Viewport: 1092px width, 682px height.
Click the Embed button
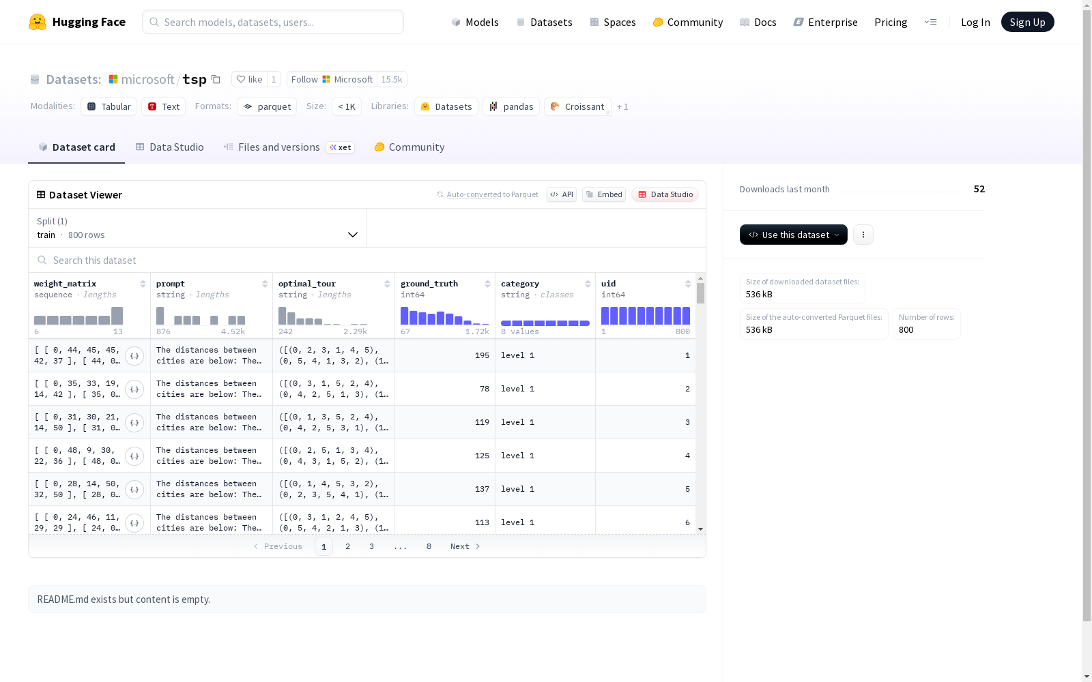(604, 194)
